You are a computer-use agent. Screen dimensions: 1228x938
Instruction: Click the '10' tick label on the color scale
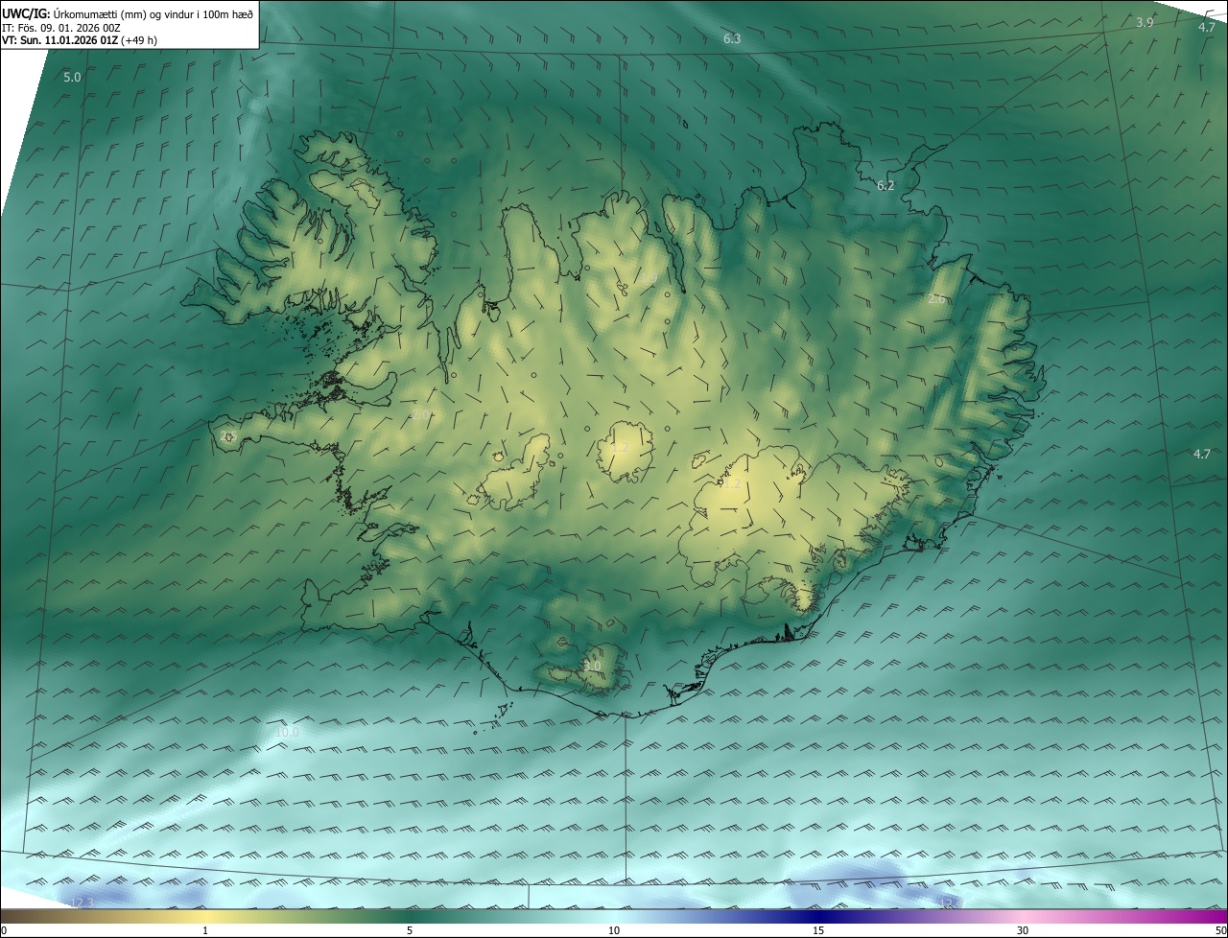[614, 930]
